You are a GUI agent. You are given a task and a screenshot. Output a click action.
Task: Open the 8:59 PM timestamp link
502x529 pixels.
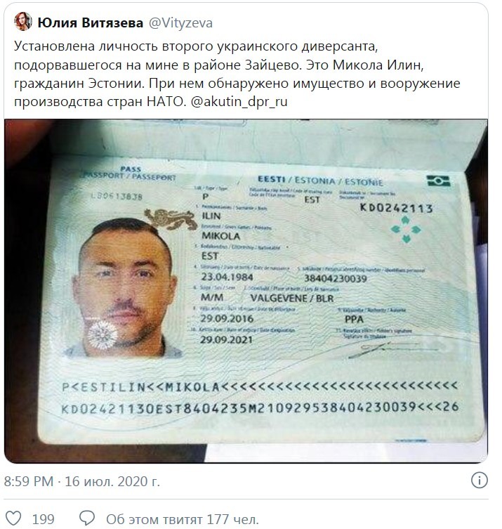[29, 481]
